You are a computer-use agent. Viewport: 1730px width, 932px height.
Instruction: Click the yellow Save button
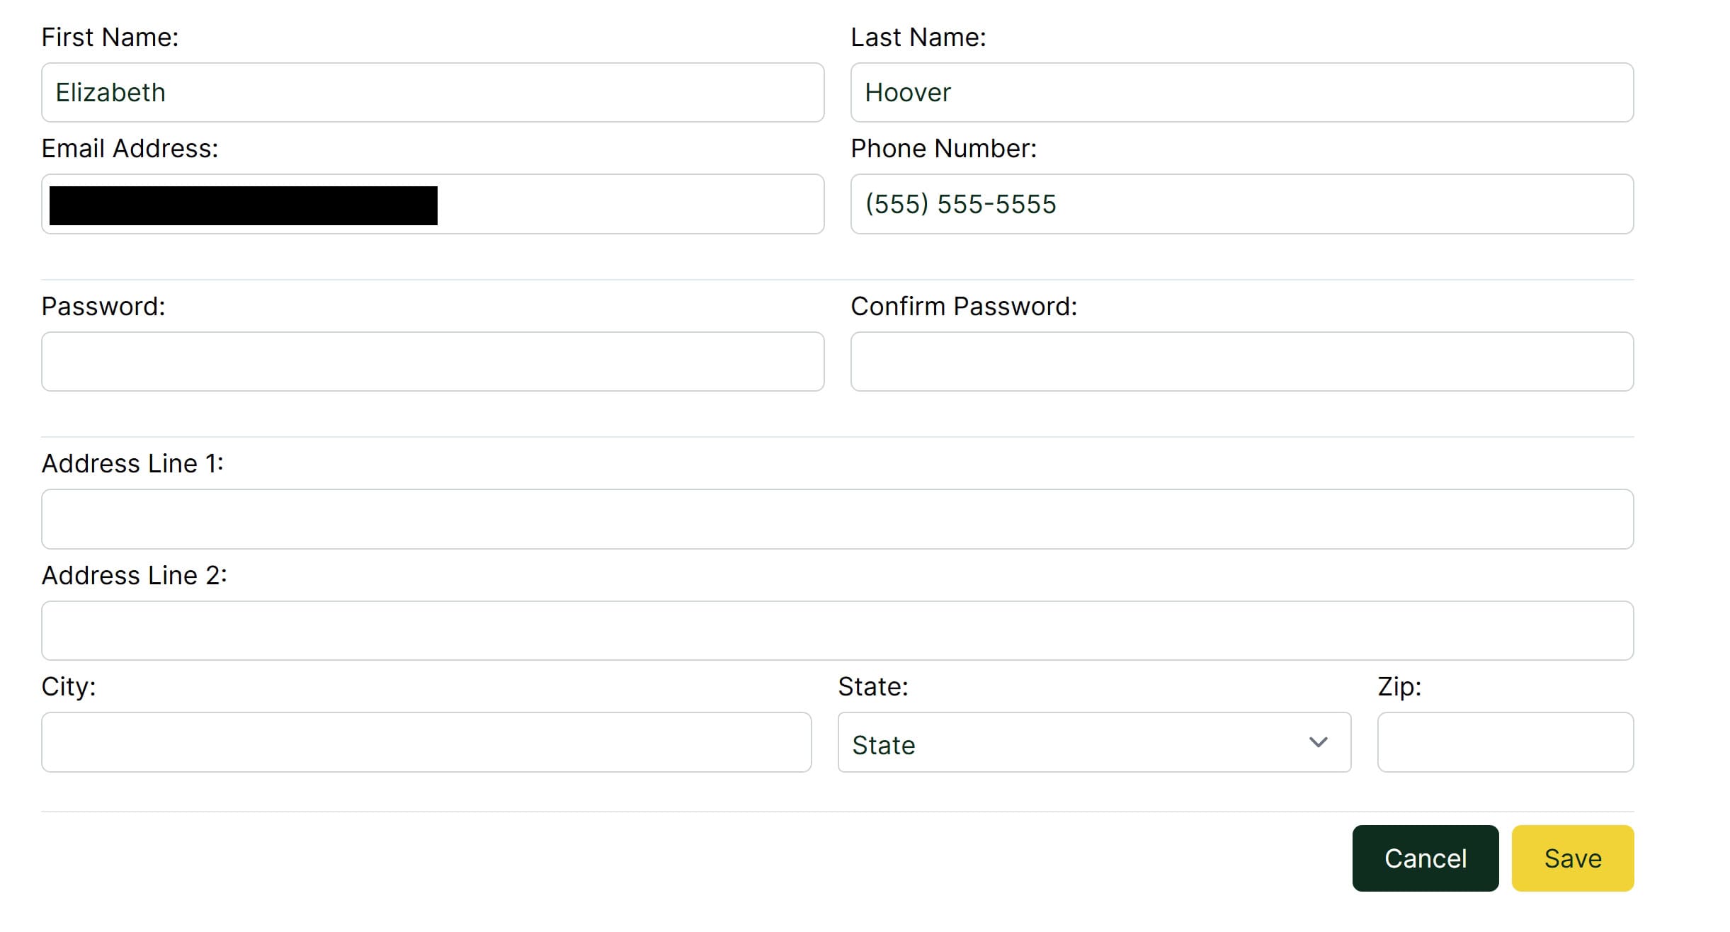point(1572,858)
